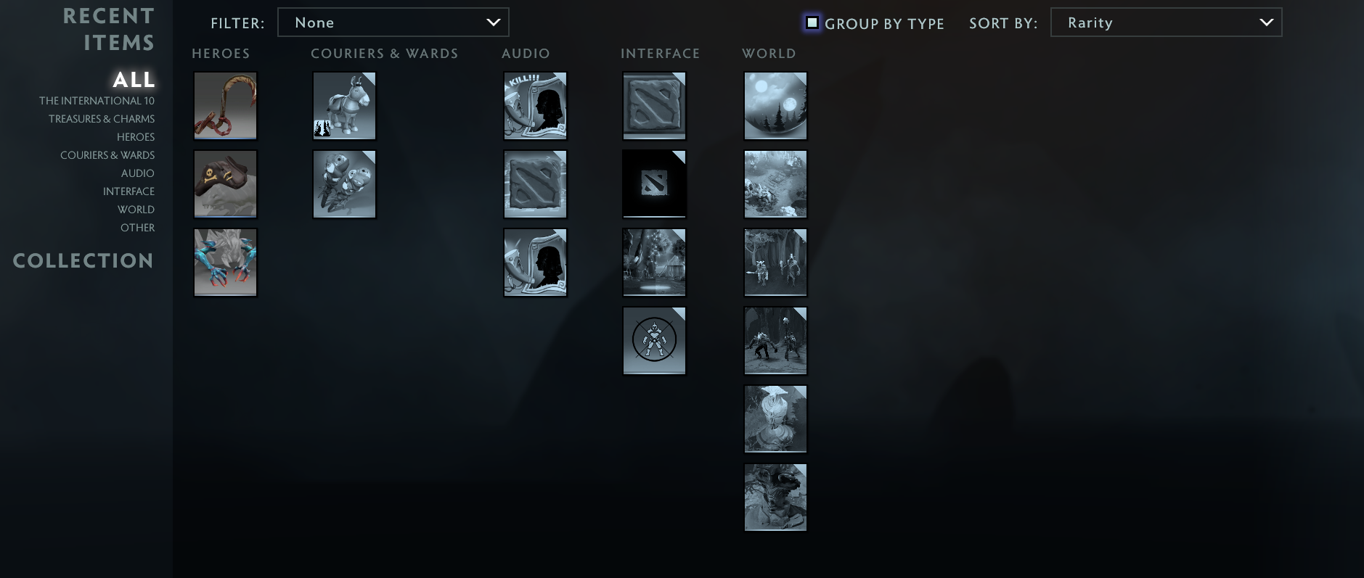Screen dimensions: 1364x578
Task: Click the Filter dropdown chevron arrow
Action: [x=493, y=22]
